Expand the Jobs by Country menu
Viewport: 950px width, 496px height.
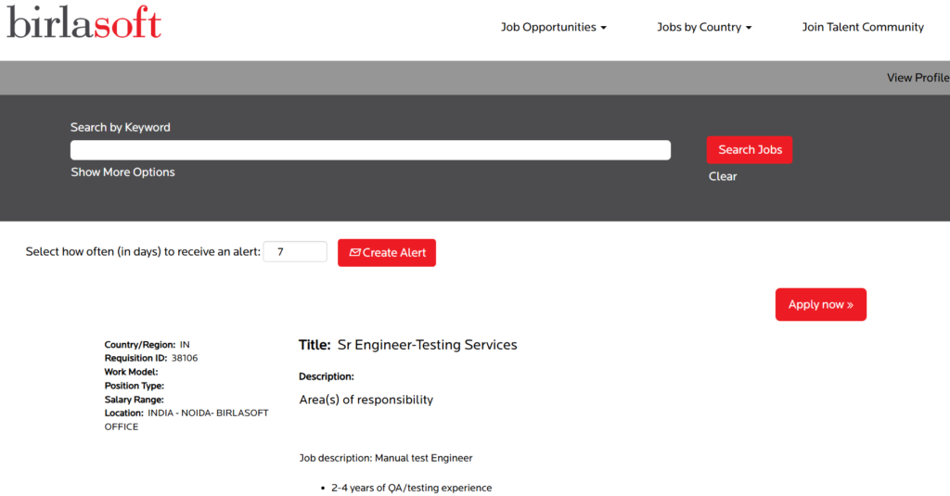[704, 27]
